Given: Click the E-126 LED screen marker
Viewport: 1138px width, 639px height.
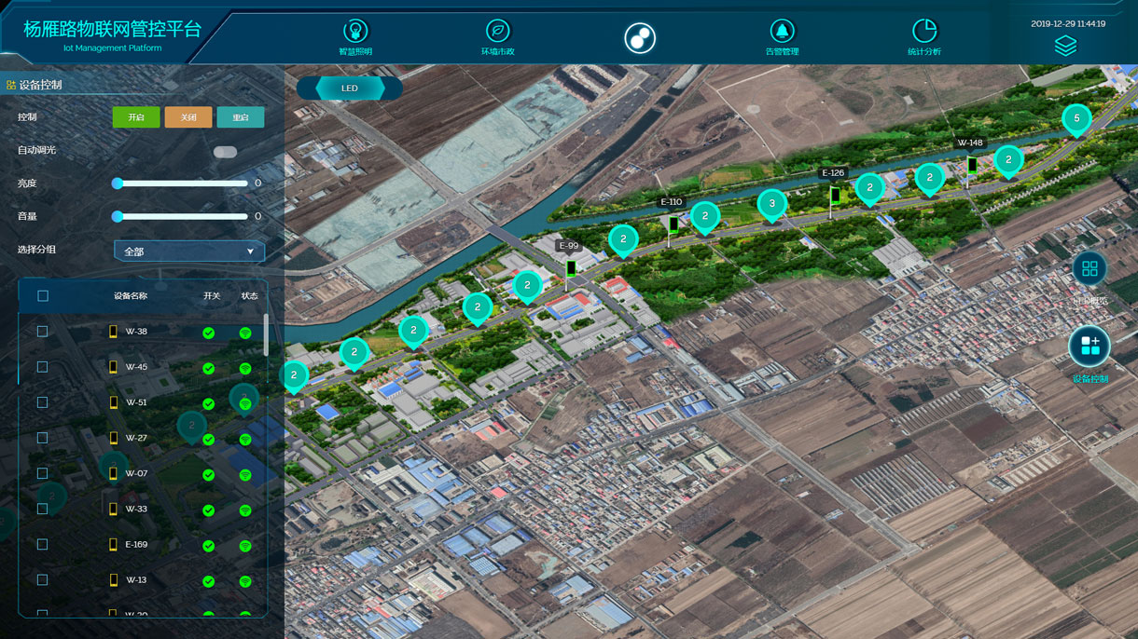Looking at the screenshot, I should click(835, 195).
